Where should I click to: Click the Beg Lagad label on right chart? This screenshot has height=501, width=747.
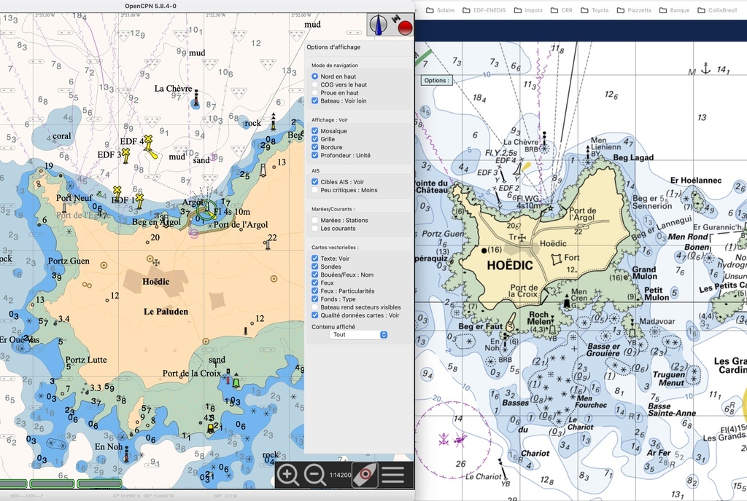pyautogui.click(x=633, y=157)
